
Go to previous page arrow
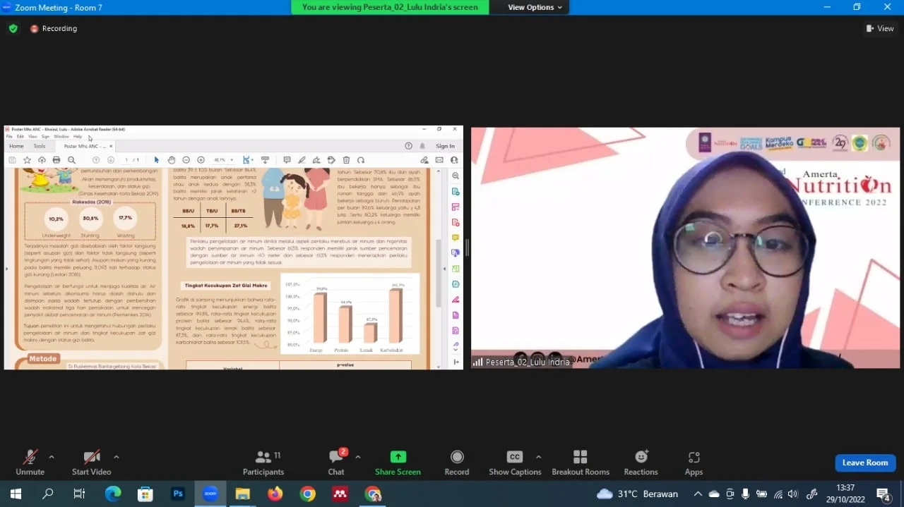[96, 160]
